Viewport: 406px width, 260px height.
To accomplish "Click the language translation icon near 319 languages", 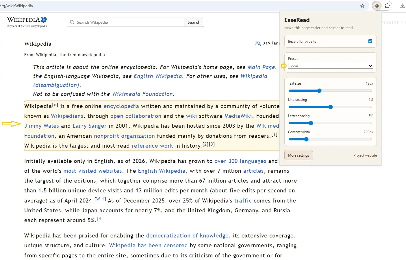I will 257,43.
